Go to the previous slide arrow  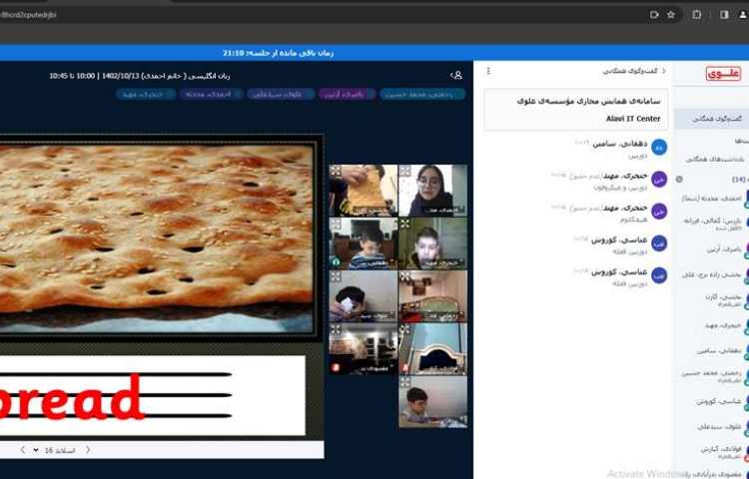pos(88,450)
